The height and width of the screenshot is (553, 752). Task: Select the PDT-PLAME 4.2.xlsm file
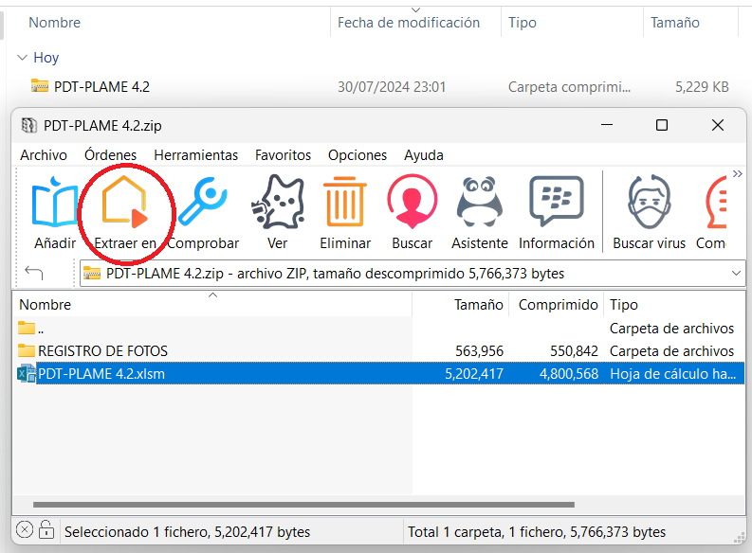click(379, 373)
